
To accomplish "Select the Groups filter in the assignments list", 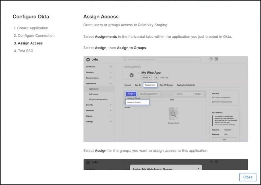I will coord(127,107).
